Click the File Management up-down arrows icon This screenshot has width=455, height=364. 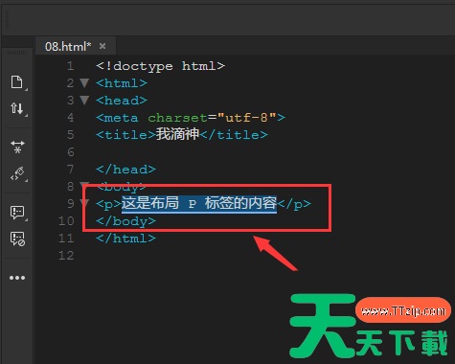tap(17, 108)
